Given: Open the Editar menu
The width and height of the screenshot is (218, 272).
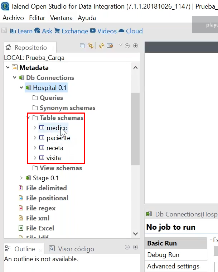Looking at the screenshot, I should (x=37, y=18).
